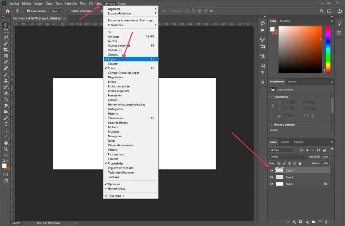345x226 pixels.
Task: Open the Archivo menu
Action: [14, 3]
